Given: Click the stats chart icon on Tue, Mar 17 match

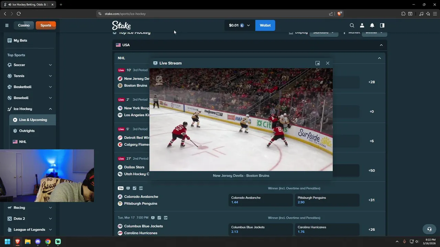Looking at the screenshot, I should pyautogui.click(x=159, y=217).
